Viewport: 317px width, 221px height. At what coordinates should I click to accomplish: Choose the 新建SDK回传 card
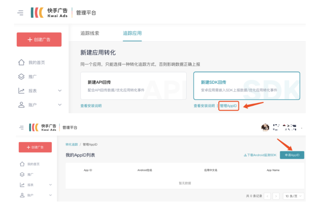(x=247, y=86)
